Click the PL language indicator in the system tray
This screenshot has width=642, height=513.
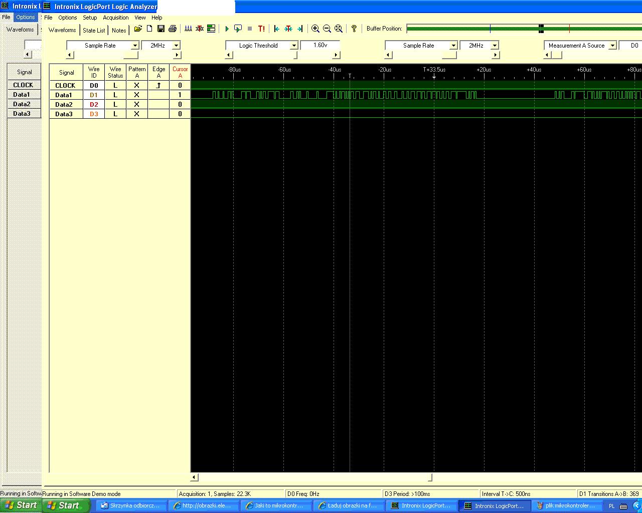coord(611,506)
